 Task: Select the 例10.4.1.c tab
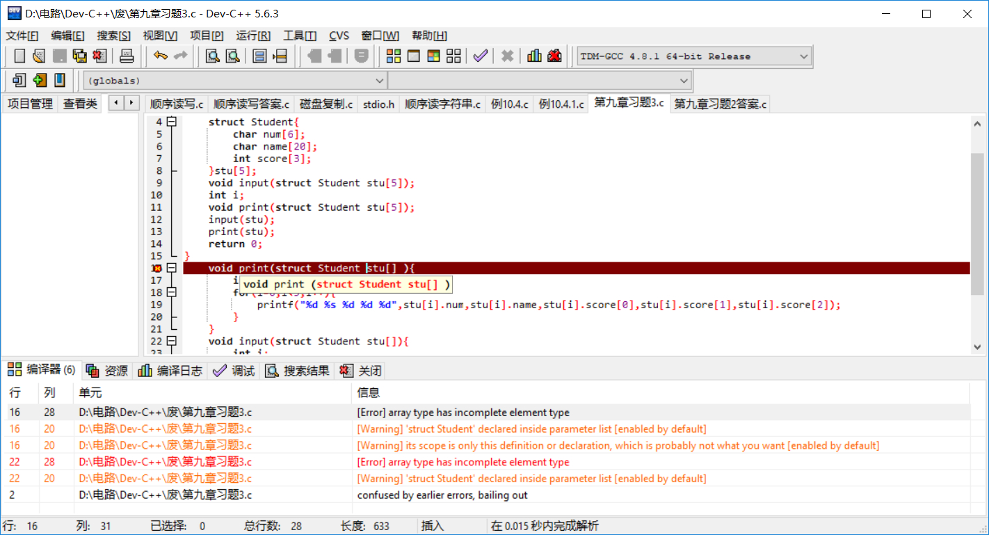[x=561, y=104]
